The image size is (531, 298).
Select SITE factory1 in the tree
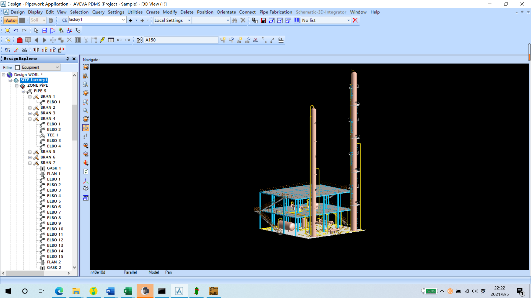click(x=34, y=80)
